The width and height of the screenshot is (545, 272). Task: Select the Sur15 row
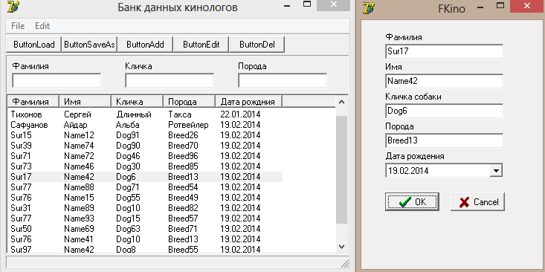145,135
